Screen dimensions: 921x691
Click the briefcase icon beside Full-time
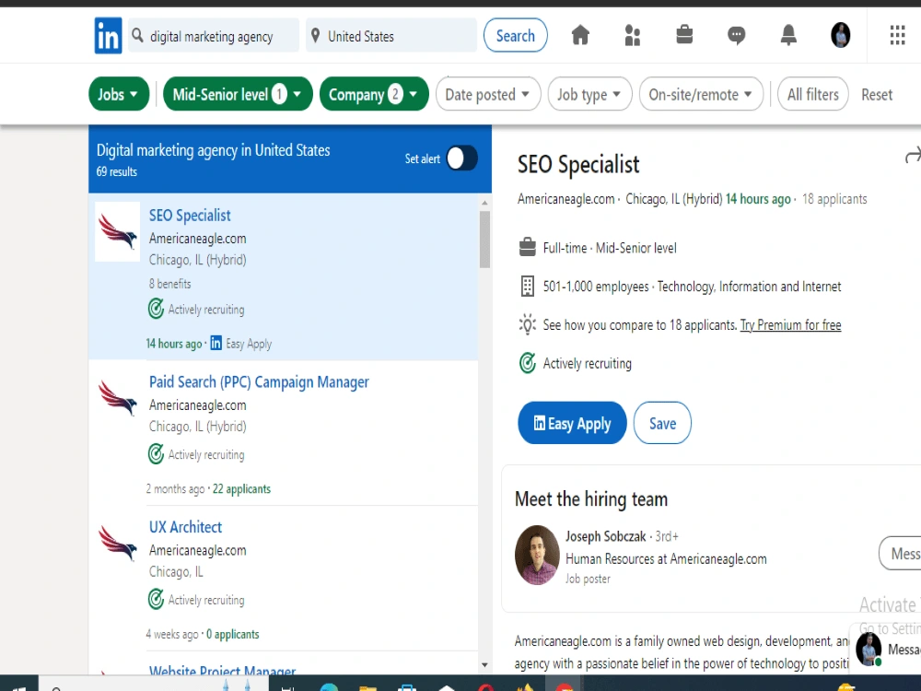(528, 247)
